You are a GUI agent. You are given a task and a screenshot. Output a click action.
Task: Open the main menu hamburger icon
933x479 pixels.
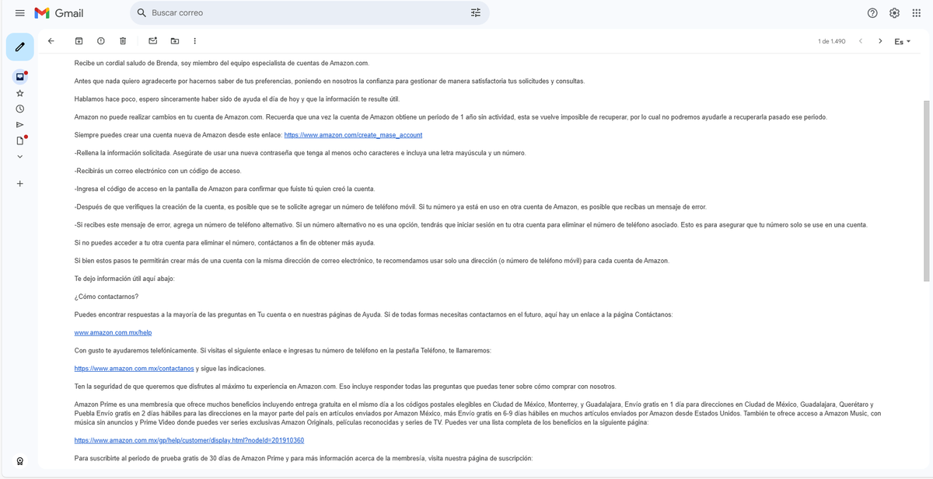coord(19,13)
